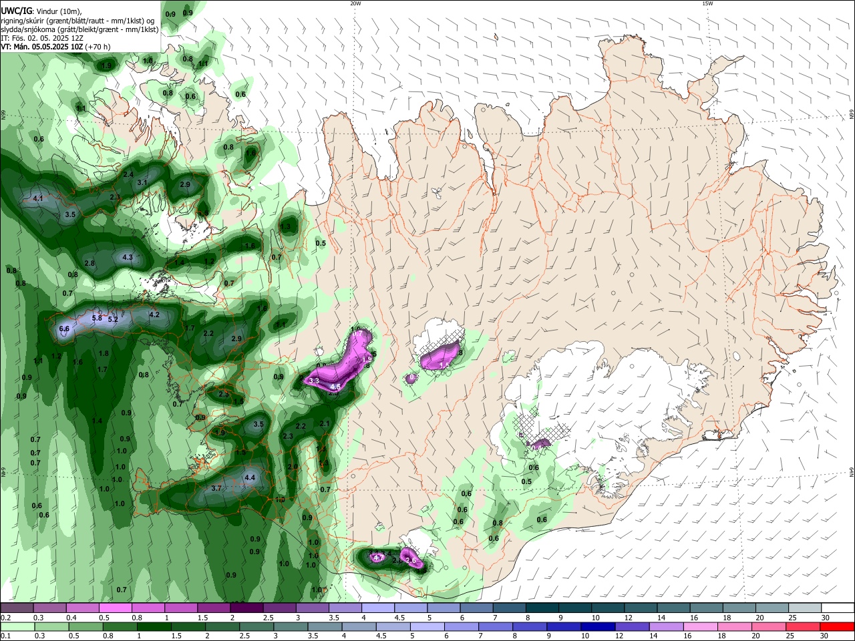Click the 0.1 label on the lower legend
The height and width of the screenshot is (641, 855).
[5, 636]
